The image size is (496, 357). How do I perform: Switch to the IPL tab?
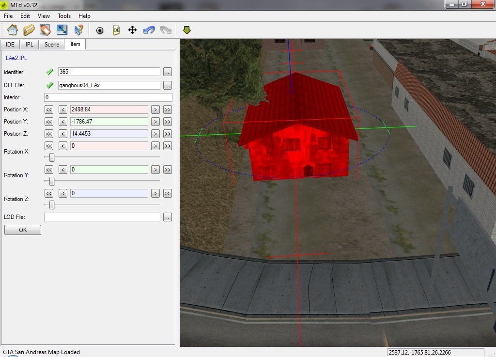point(30,45)
